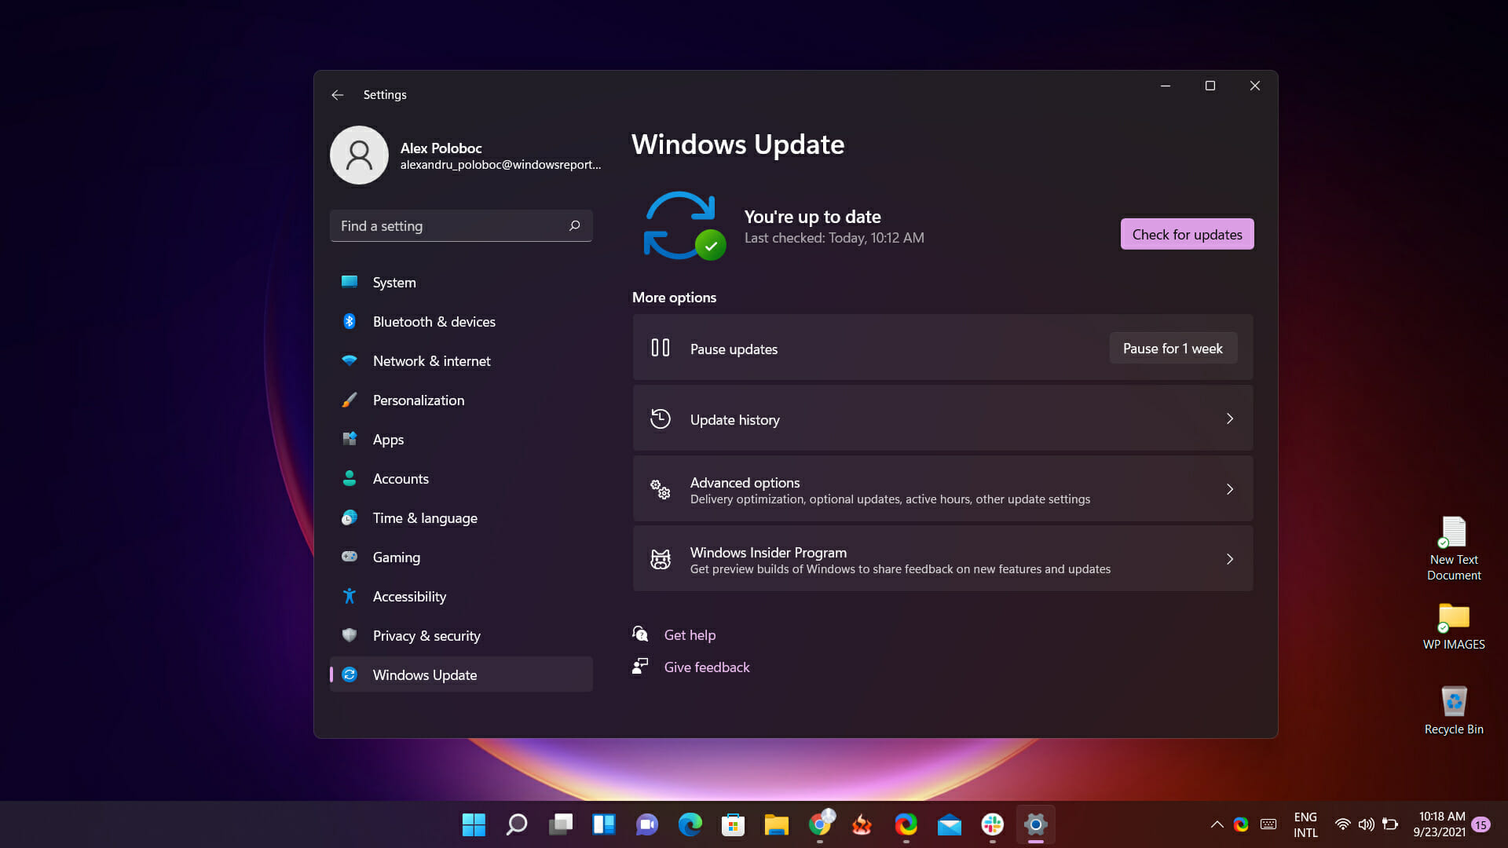Click the search magnifier in Find a setting
1508x848 pixels.
point(574,226)
